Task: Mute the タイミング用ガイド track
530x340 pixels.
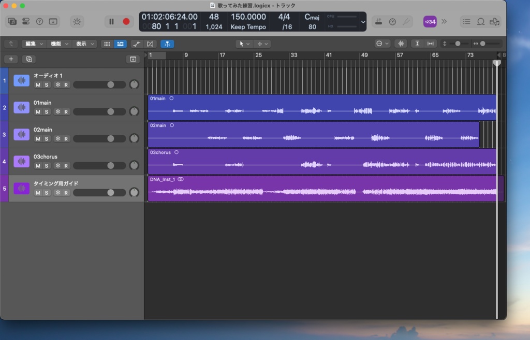Action: tap(38, 193)
